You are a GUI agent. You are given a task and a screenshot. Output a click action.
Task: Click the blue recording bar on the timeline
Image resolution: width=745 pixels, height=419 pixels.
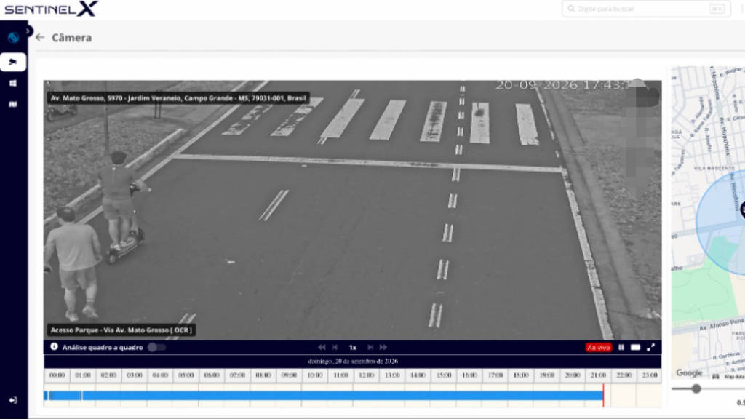[x=324, y=396]
